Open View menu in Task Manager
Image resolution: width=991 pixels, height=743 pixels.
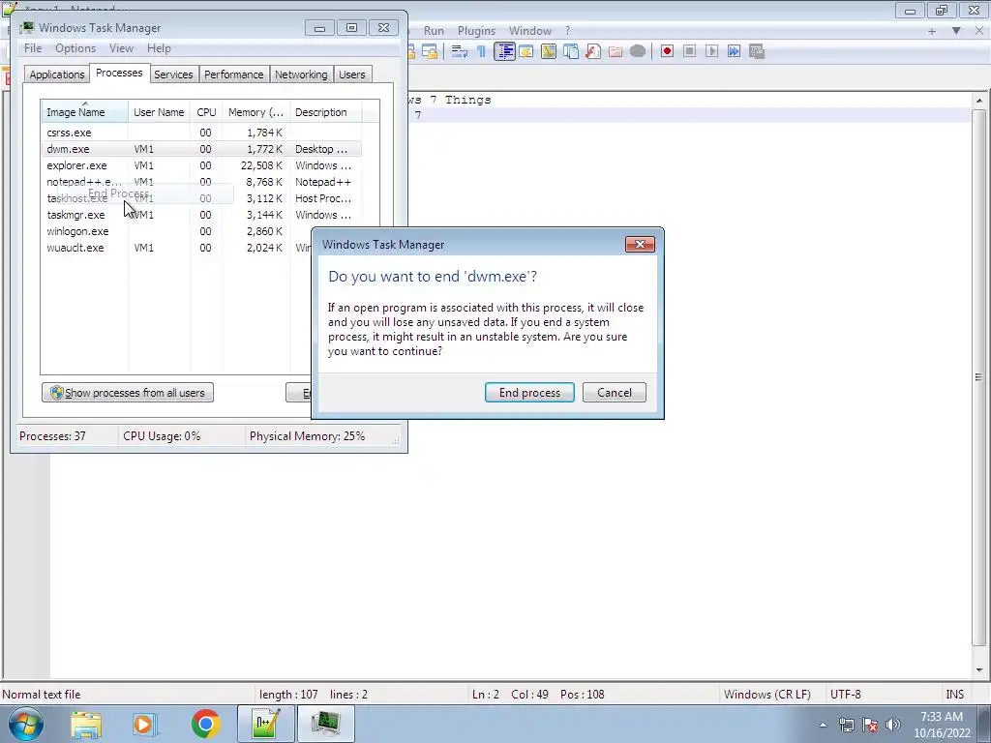121,48
